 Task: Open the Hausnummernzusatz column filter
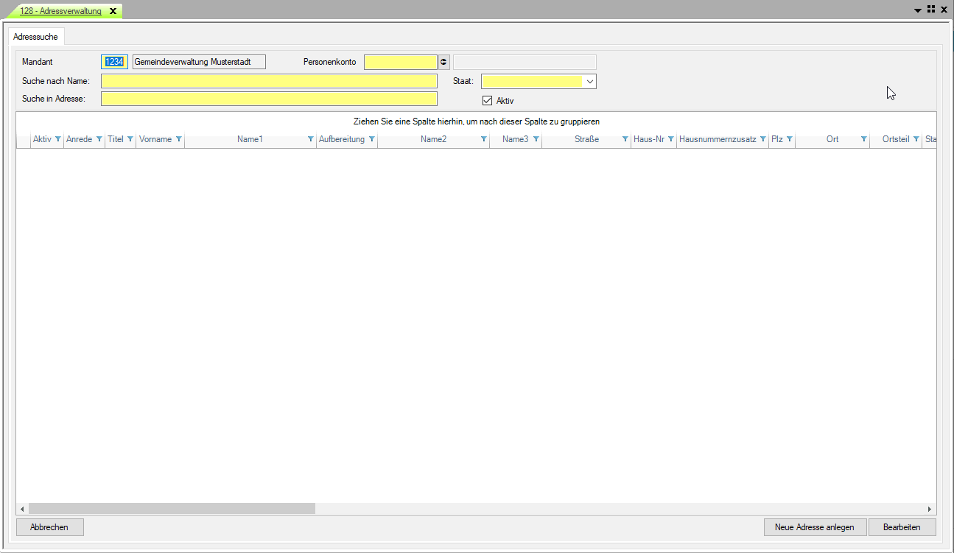(763, 139)
